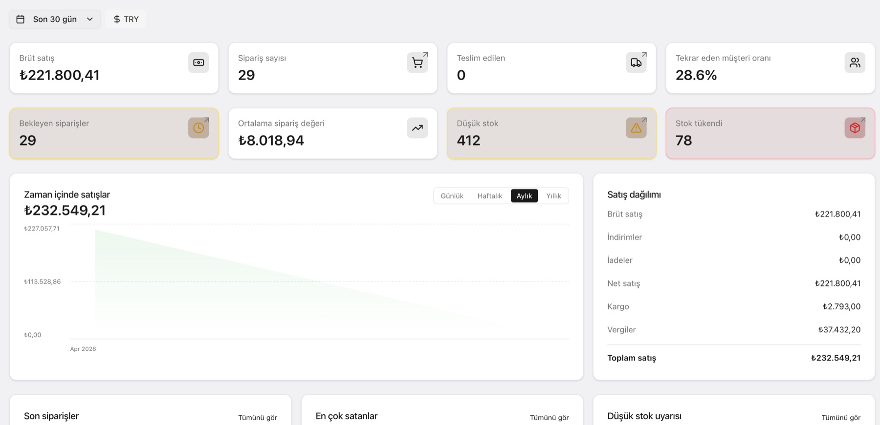The image size is (880, 425).
Task: Click the Net satış amount ₺221.800,41
Action: [x=837, y=283]
